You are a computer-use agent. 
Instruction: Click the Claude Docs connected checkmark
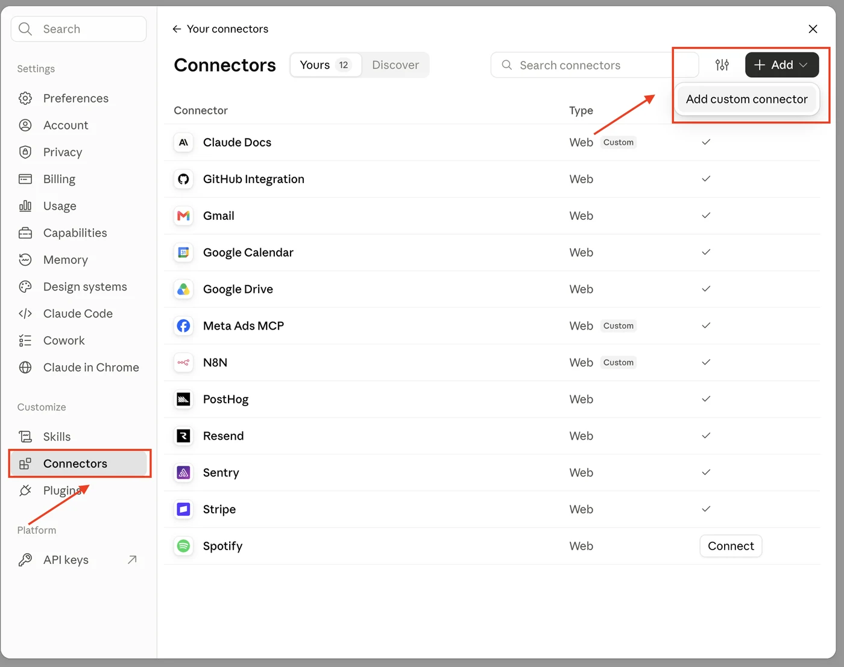706,142
